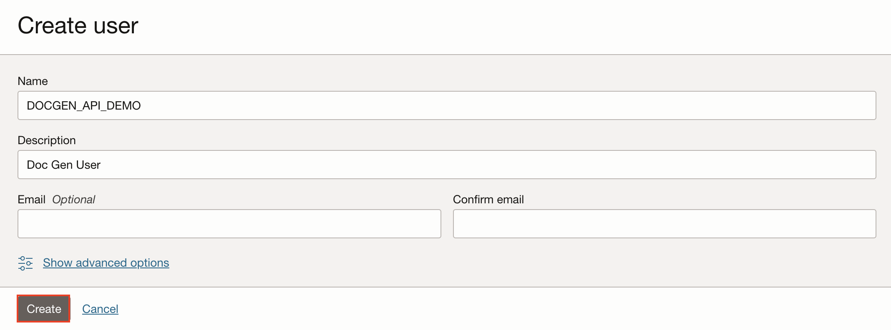Click the Name label above the input

[x=33, y=81]
